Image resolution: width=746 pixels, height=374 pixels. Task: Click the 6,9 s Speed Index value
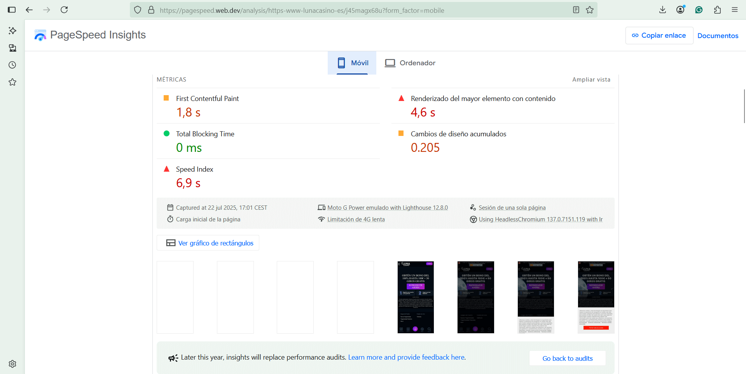188,183
